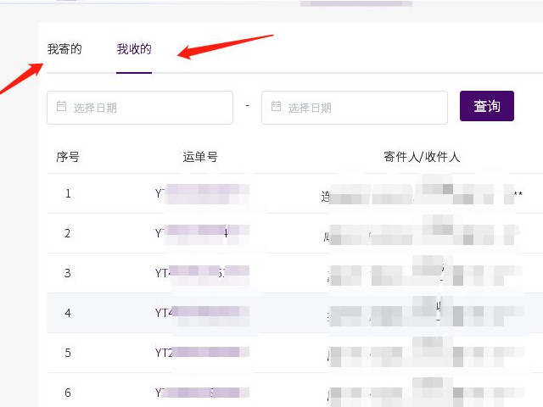543x407 pixels.
Task: Open the waybill number in row 2
Action: coord(201,233)
